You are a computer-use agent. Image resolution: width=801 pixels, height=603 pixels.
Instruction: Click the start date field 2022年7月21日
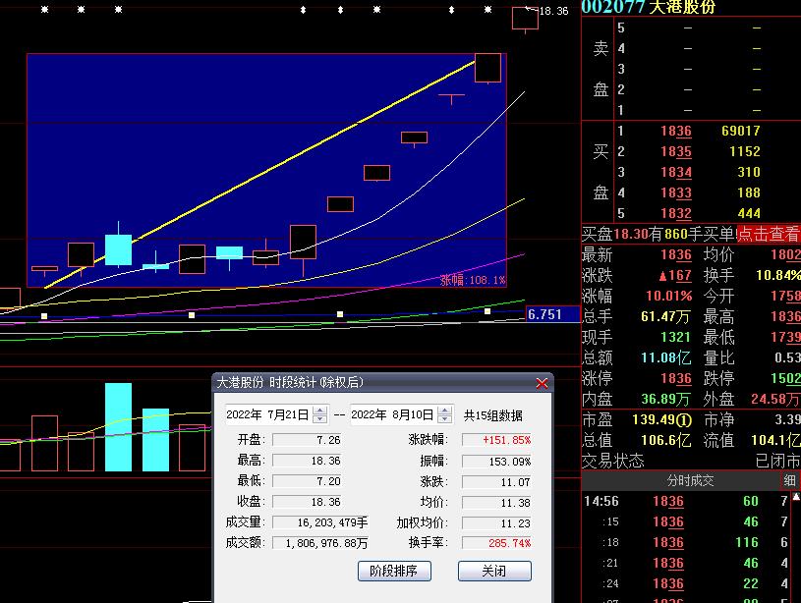tap(267, 415)
